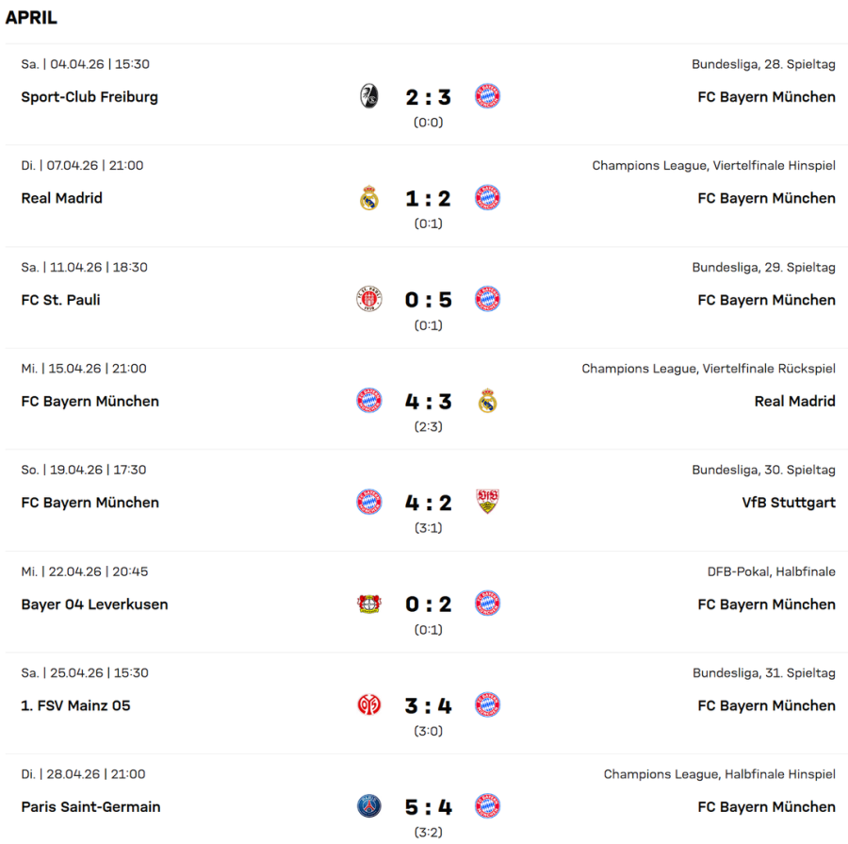This screenshot has height=844, width=848.
Task: Click the Bayer 04 Leverkusen team name
Action: (x=94, y=604)
